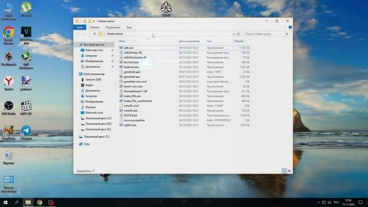Open the MPC-HC media player desktop shortcut
Viewport: 368px width, 207px height.
pos(26,108)
